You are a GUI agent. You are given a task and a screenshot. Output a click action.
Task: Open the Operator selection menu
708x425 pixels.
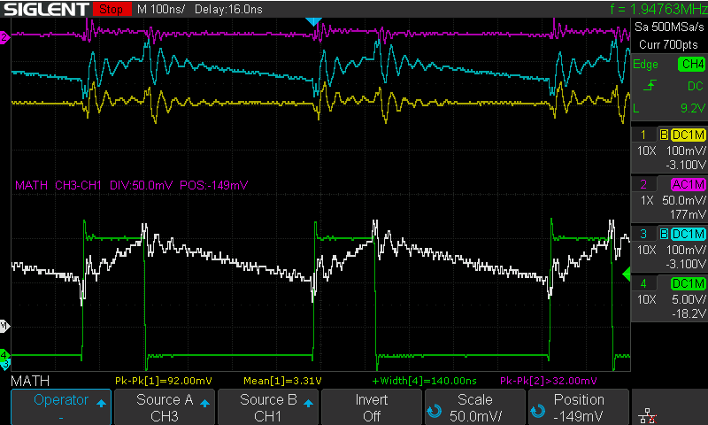click(x=61, y=407)
